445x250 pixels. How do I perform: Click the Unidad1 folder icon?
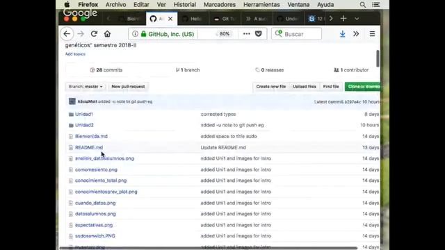click(x=71, y=114)
